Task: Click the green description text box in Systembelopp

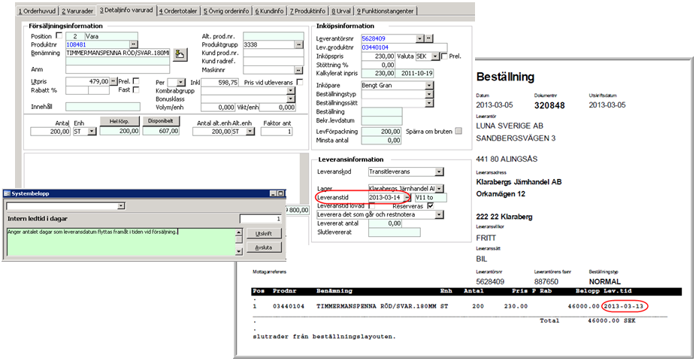Action: [121, 242]
